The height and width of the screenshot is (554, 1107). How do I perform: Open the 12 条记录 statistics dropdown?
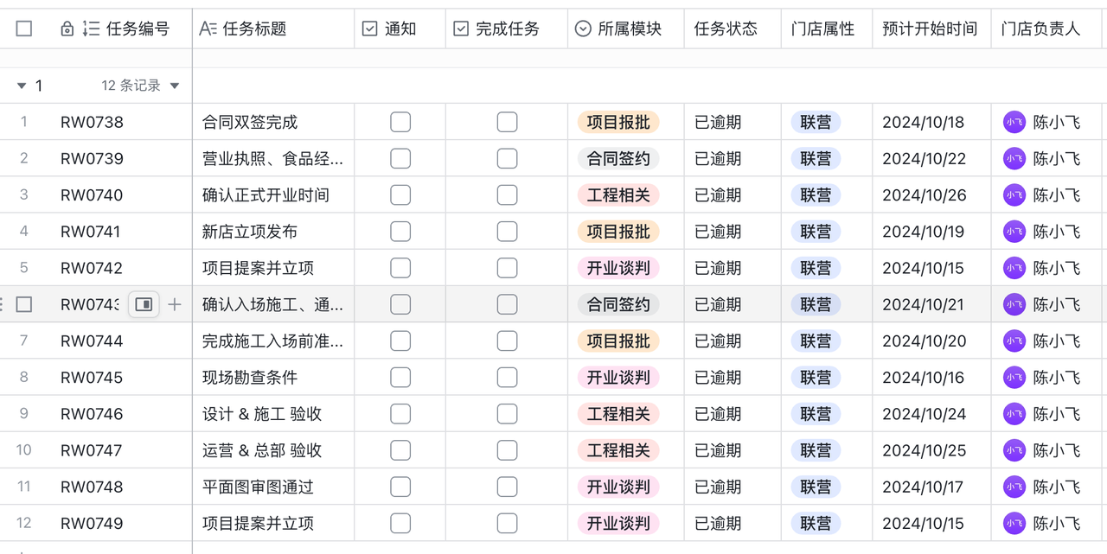pos(175,86)
